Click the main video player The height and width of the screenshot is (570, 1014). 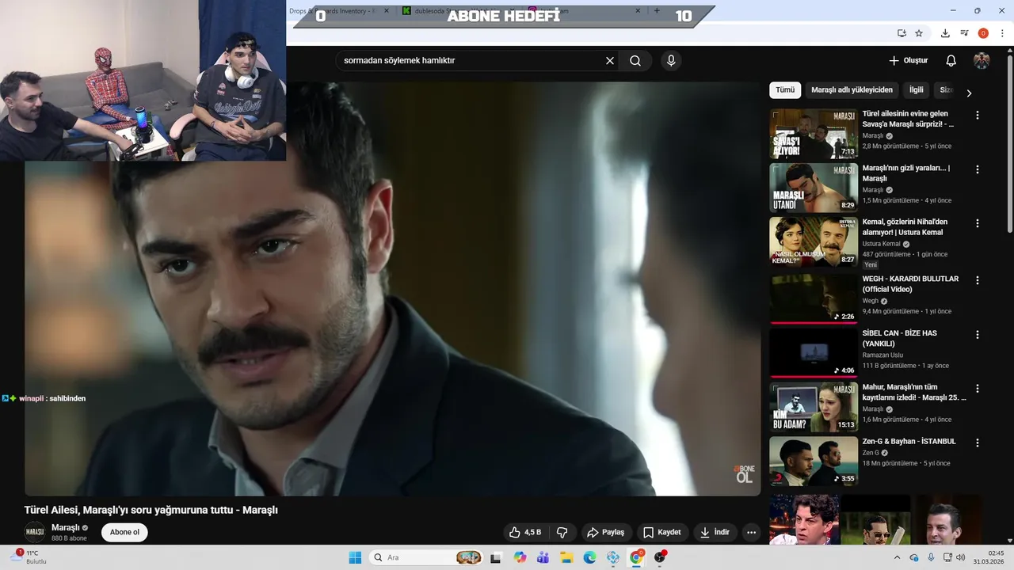click(392, 289)
